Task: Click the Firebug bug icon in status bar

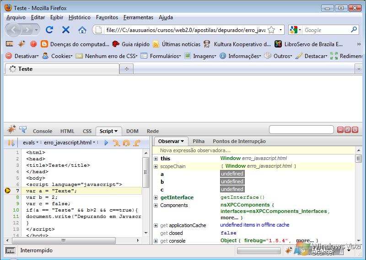Action: (x=289, y=250)
